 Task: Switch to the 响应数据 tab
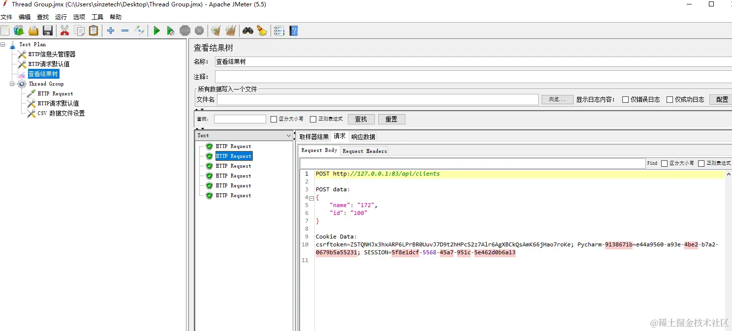363,137
